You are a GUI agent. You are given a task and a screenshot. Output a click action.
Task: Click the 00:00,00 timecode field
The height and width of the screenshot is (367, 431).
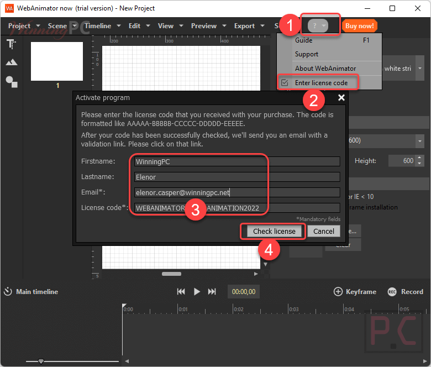[x=244, y=292]
